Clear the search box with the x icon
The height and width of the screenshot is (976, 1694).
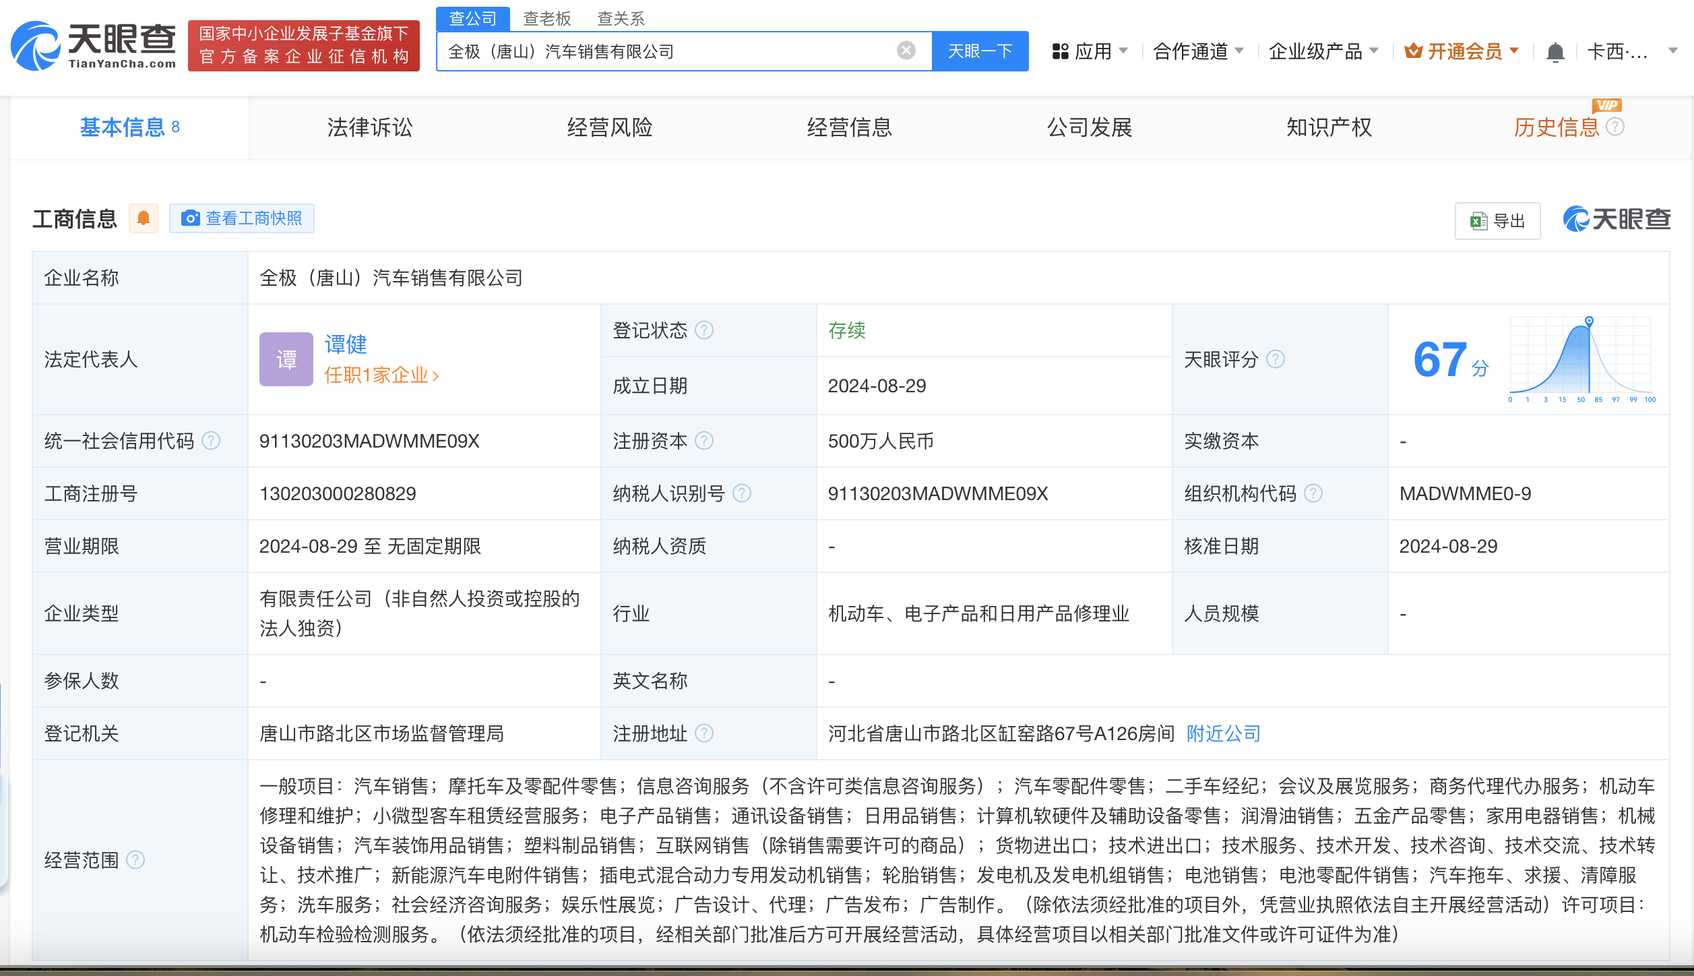click(x=905, y=50)
